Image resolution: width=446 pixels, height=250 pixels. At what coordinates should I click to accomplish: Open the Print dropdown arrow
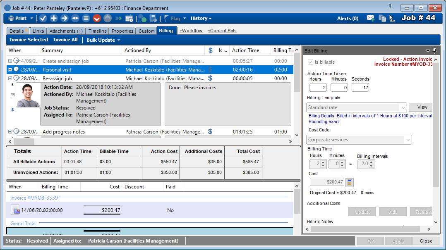point(32,19)
